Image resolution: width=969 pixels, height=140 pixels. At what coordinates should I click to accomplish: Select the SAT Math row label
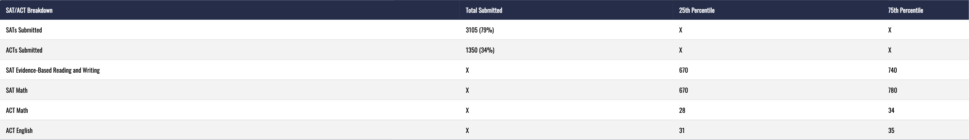16,90
